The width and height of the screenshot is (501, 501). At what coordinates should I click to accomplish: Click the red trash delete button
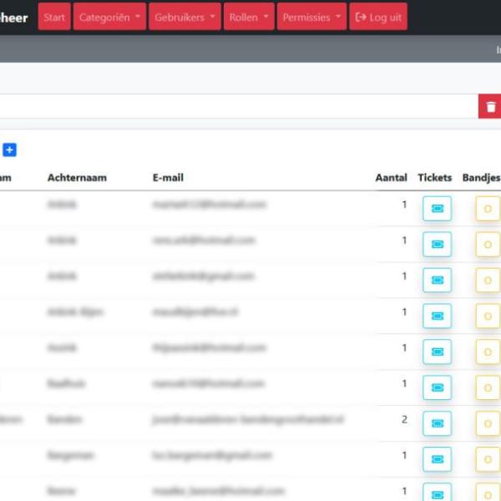click(490, 107)
